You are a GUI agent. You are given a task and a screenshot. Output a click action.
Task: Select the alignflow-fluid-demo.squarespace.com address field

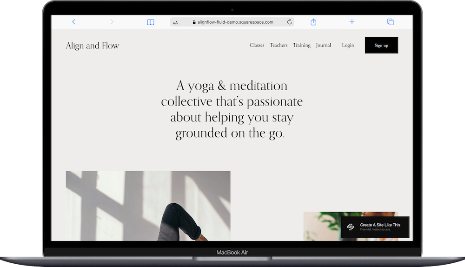click(232, 22)
